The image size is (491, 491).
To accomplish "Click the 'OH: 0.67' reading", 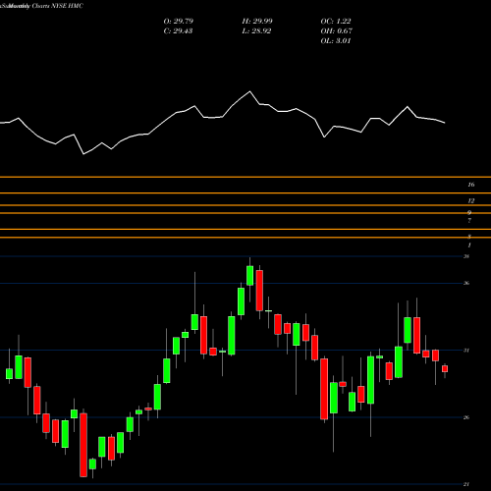I will click(337, 31).
